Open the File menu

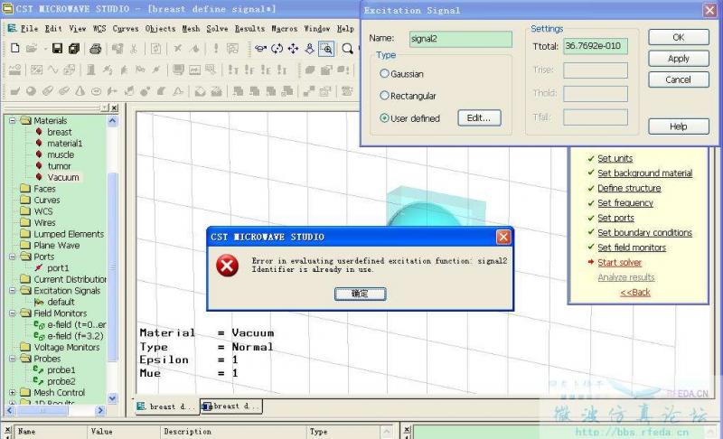coord(29,29)
